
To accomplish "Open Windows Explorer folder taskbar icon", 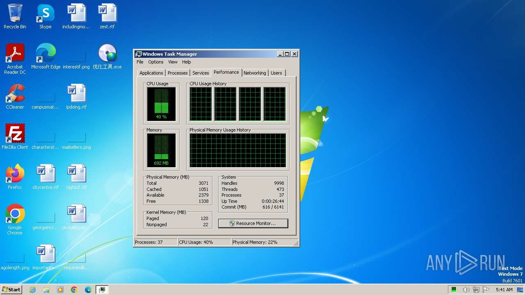I will [x=46, y=290].
